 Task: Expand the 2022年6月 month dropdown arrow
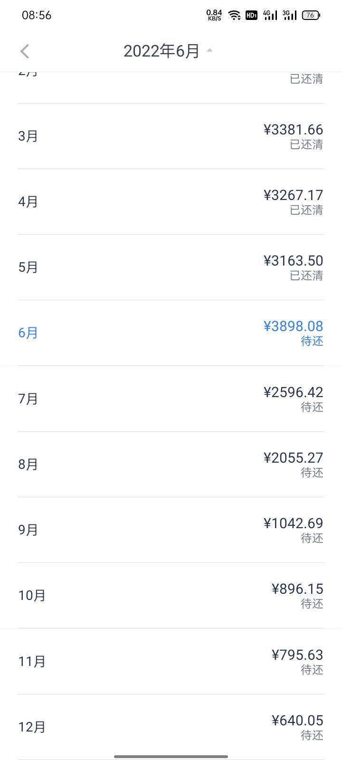pyautogui.click(x=209, y=50)
